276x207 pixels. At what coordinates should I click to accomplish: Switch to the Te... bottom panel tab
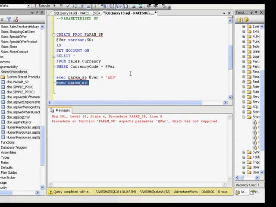(x=241, y=192)
